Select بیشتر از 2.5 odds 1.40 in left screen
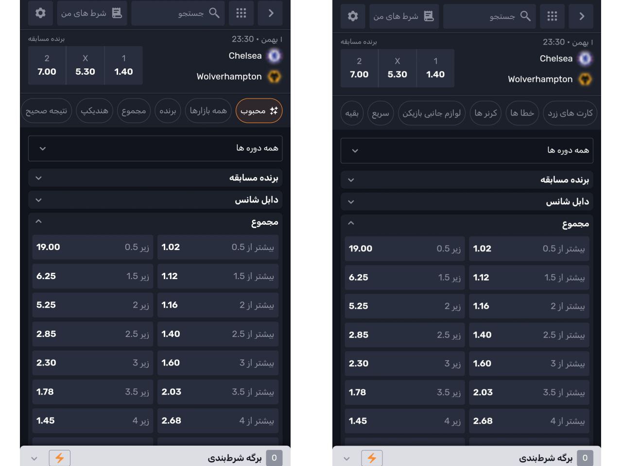Viewport: 622px width, 466px height. coord(218,334)
